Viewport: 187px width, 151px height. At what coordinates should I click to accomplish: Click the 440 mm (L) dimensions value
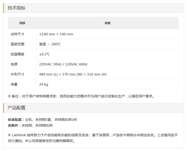coord(73,74)
